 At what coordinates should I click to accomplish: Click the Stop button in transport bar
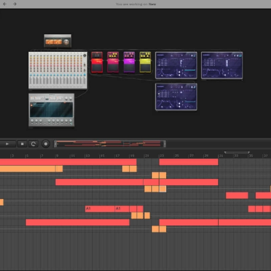pos(22,144)
